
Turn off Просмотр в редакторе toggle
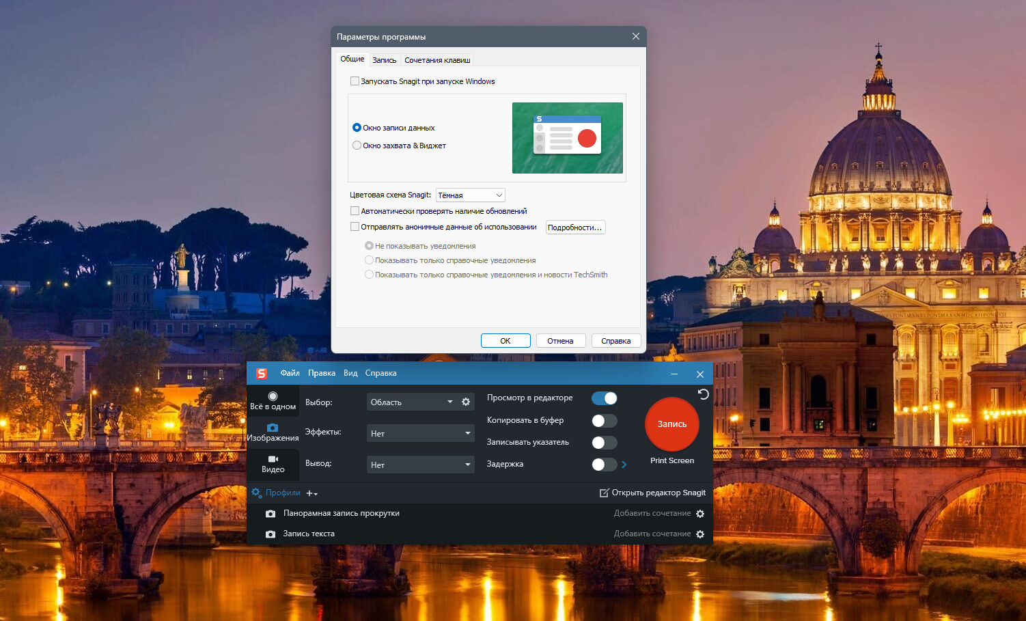tap(605, 398)
